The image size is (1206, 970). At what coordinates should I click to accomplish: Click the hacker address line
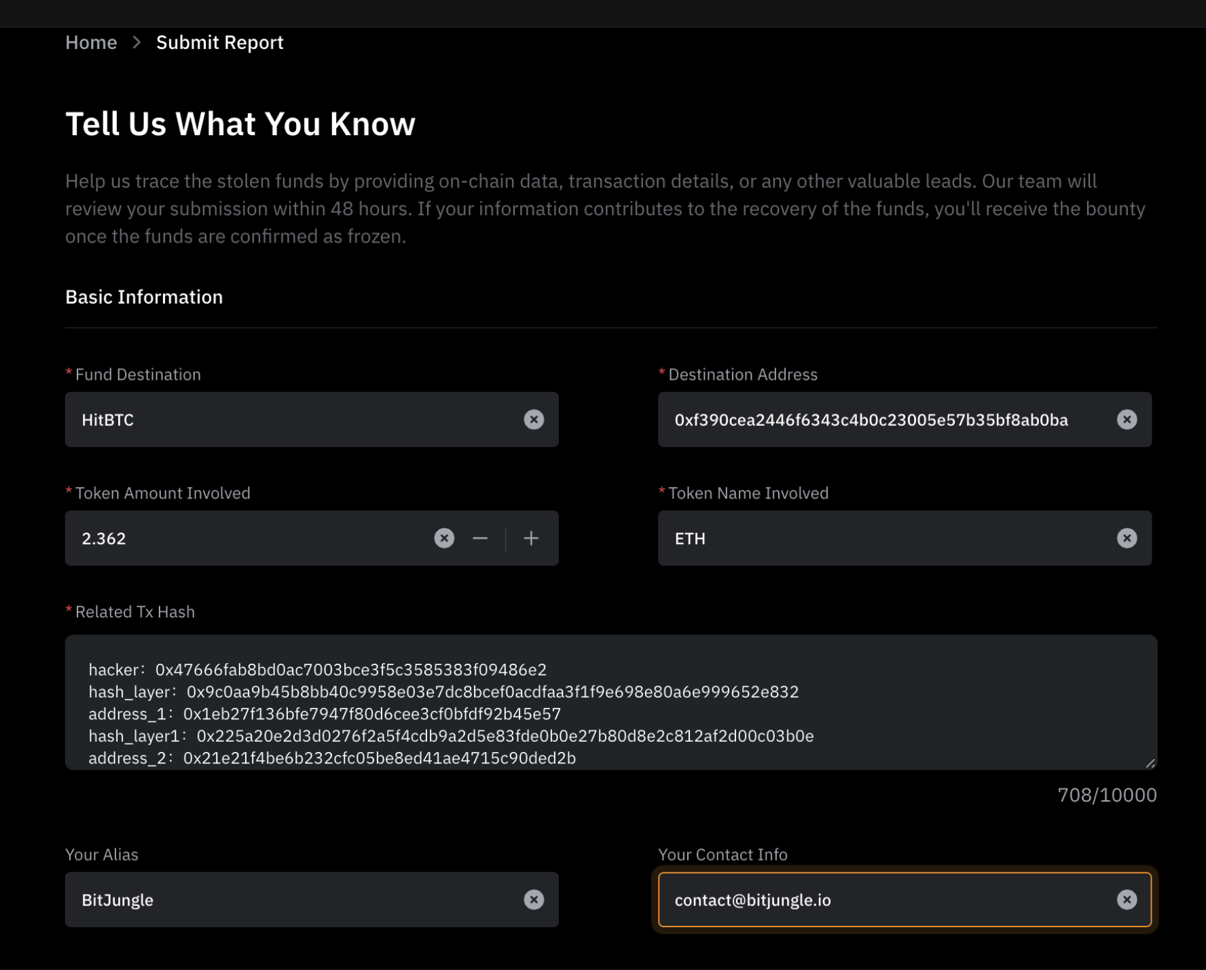317,670
